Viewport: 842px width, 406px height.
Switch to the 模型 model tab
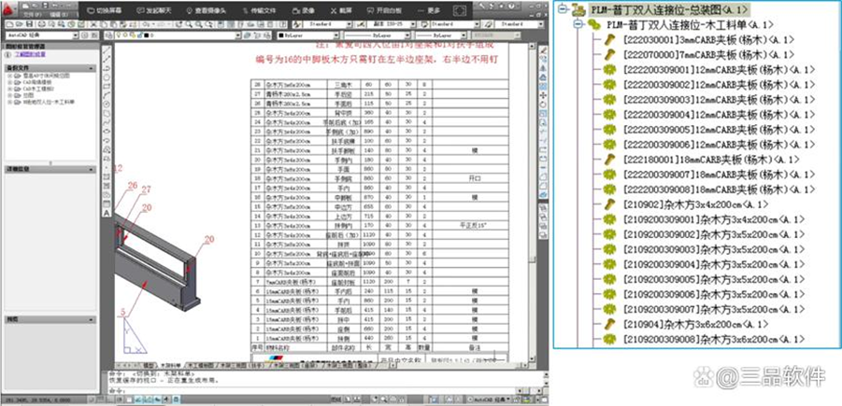tap(147, 364)
